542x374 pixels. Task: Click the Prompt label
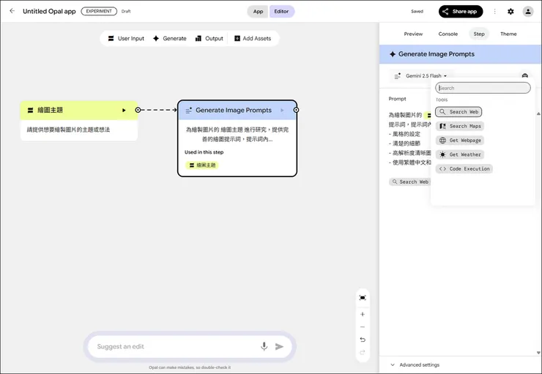pyautogui.click(x=397, y=99)
